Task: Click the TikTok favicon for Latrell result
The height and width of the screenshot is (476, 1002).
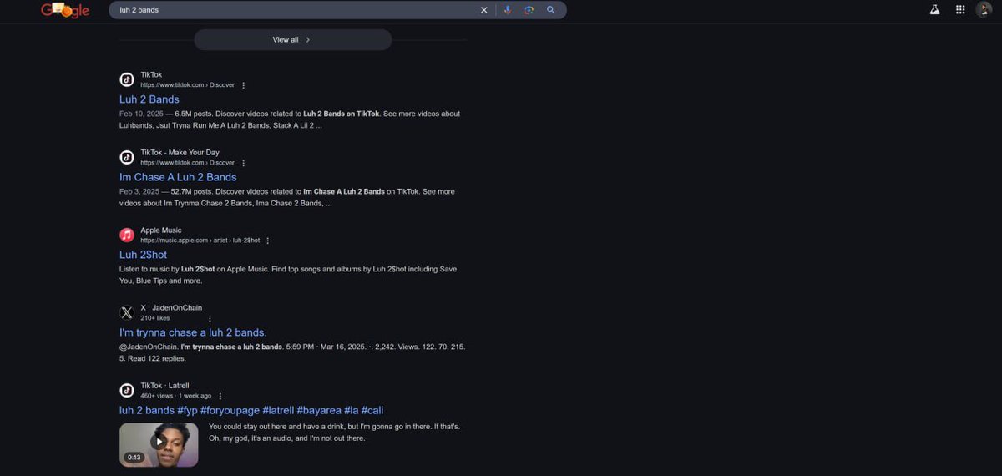Action: pyautogui.click(x=127, y=390)
